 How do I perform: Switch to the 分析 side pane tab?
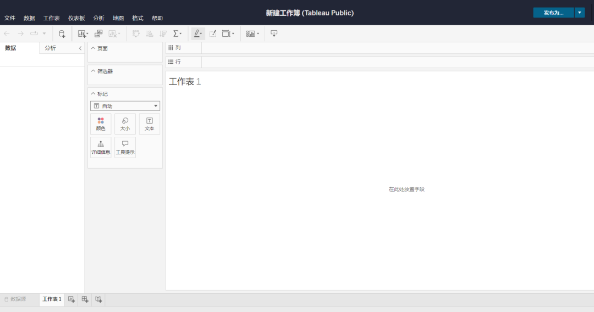click(x=51, y=48)
